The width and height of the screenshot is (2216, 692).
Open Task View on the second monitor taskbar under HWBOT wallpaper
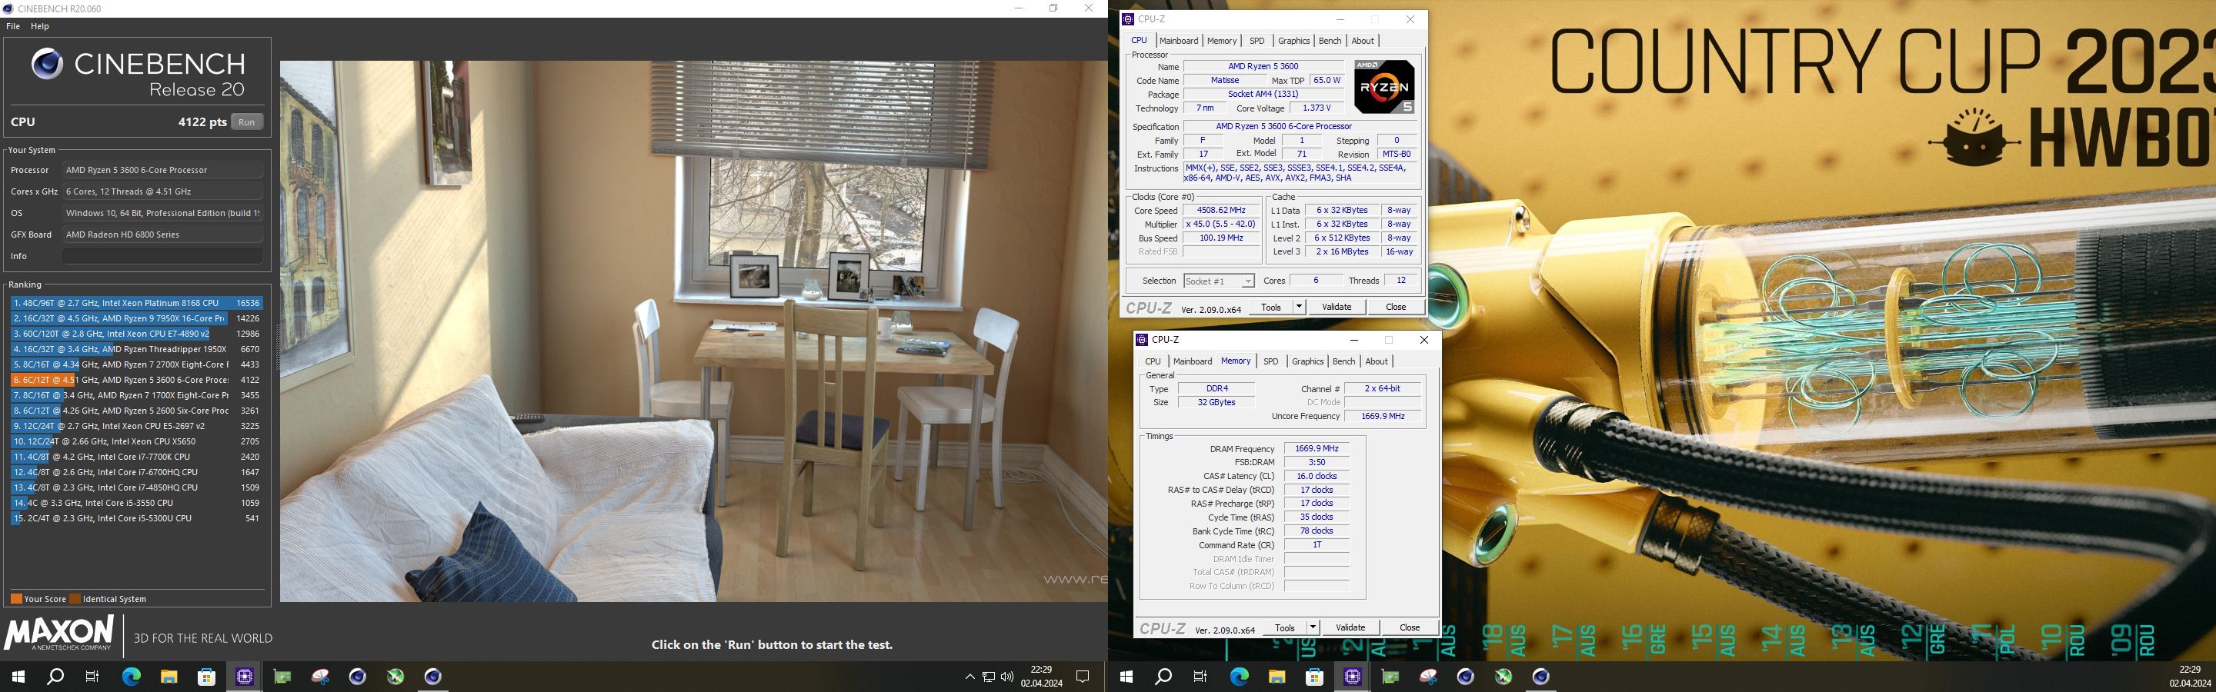click(x=1201, y=677)
